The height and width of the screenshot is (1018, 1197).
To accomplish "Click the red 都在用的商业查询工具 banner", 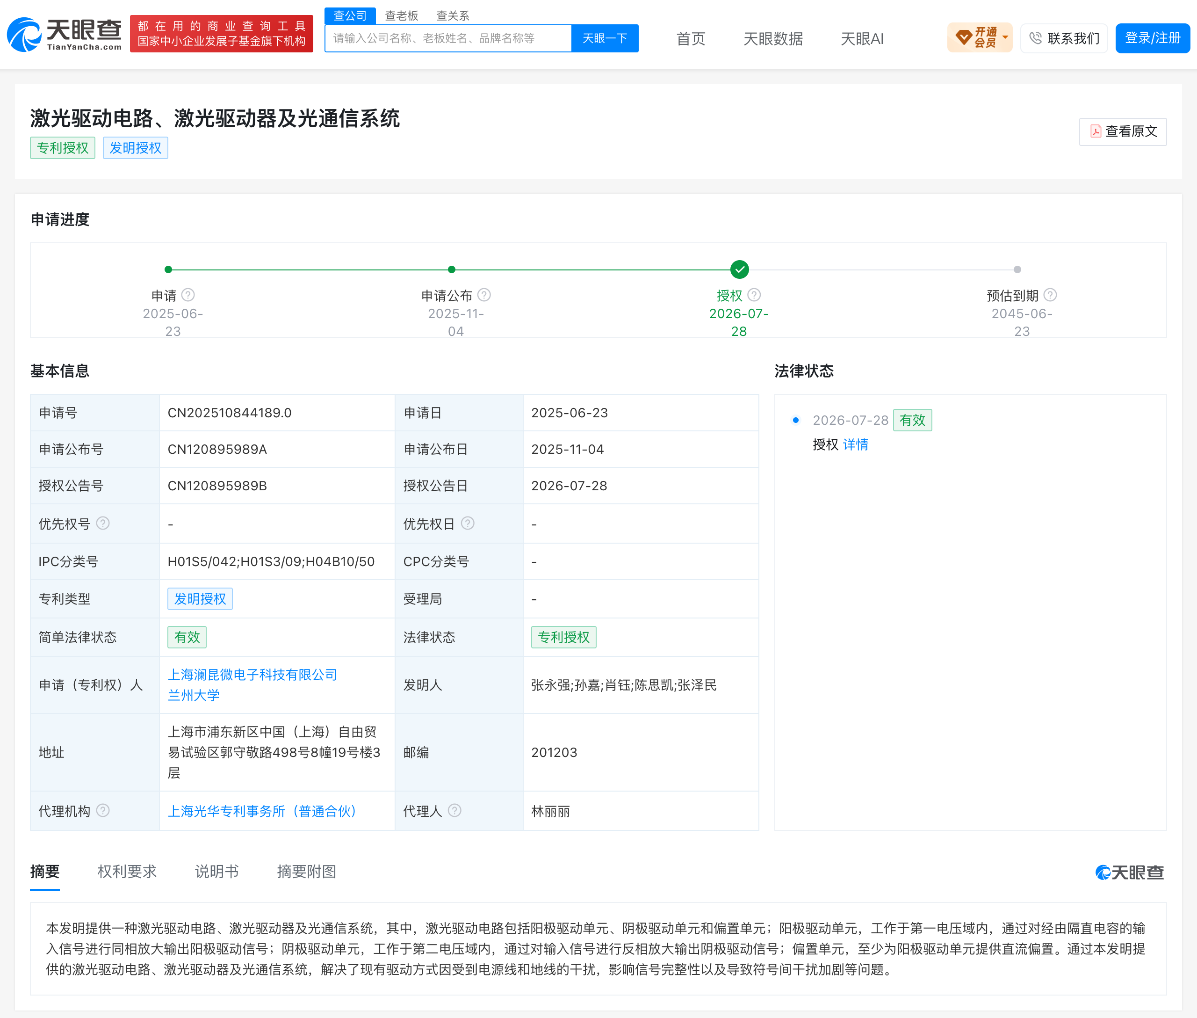I will click(x=222, y=34).
